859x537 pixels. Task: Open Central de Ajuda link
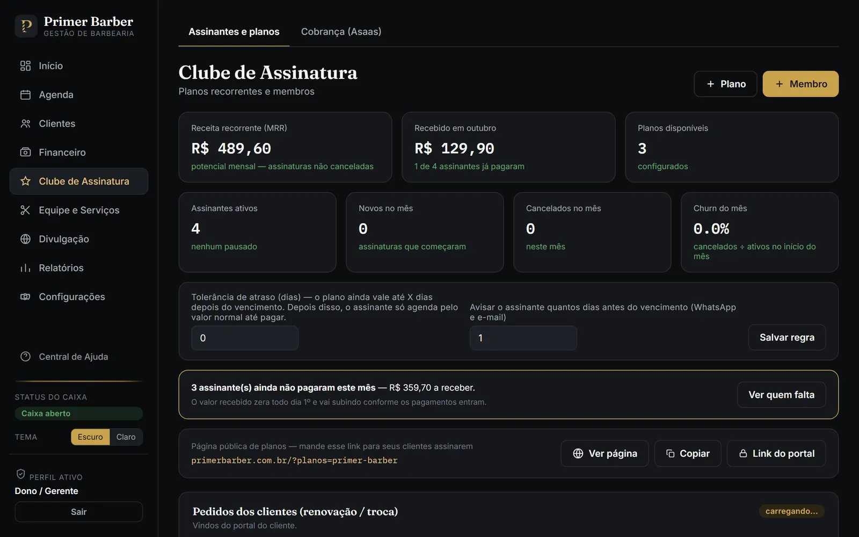point(79,357)
